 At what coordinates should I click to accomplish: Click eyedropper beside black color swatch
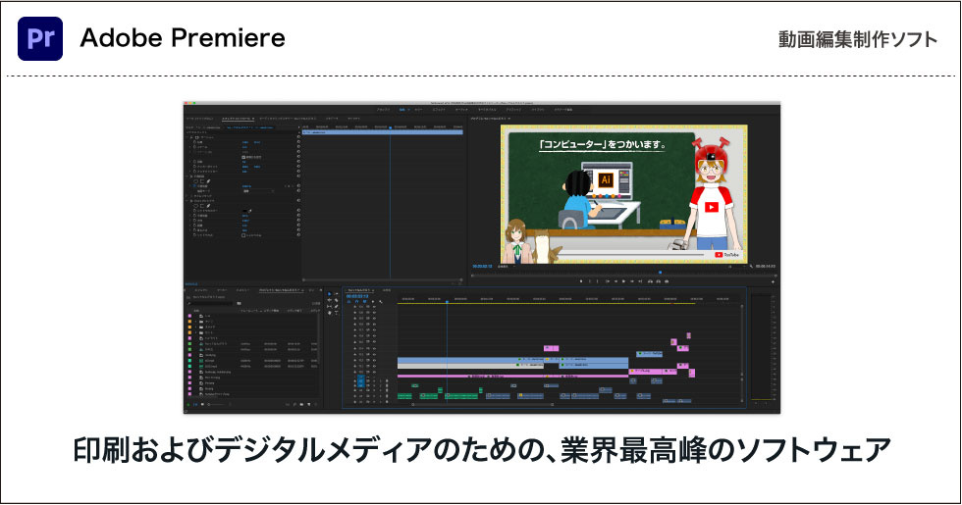click(x=249, y=211)
